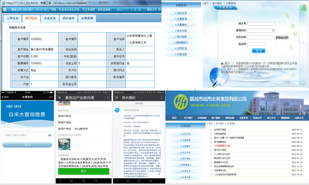Screen dimensions: 309x185
Task: Click the Internet Explorer icon in the title bar
Action: point(4,3)
